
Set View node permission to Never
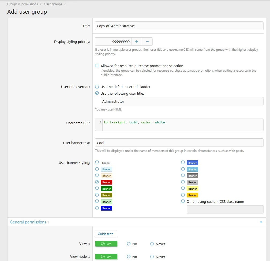point(152,257)
